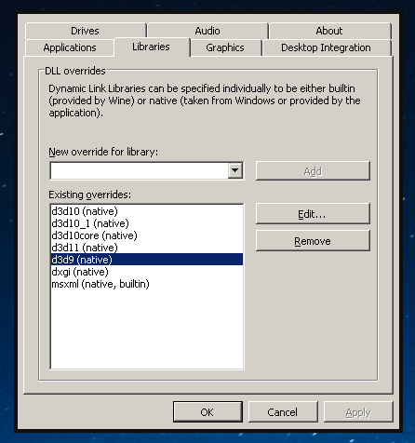415x443 pixels.
Task: Select the "d3d10_1 (native)" override
Action: (147, 223)
